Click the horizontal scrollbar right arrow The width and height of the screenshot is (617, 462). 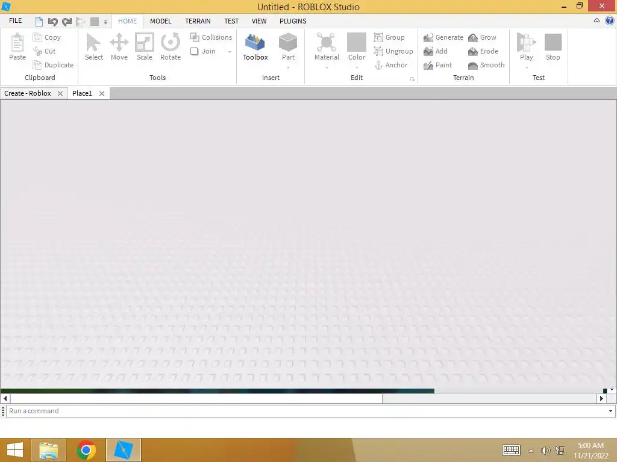pyautogui.click(x=601, y=398)
